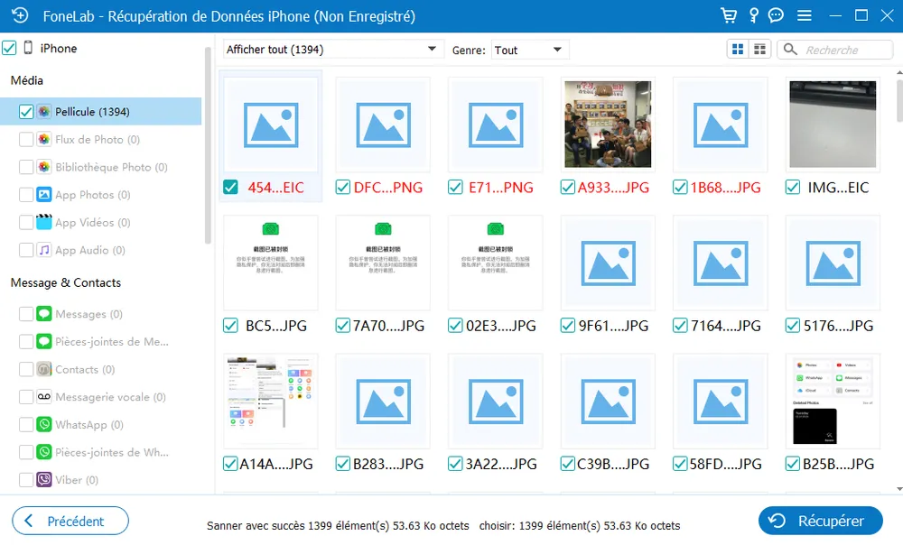Screen dimensions: 903x545
Task: Uncheck the 454...EIC photo checkbox
Action: pos(230,187)
